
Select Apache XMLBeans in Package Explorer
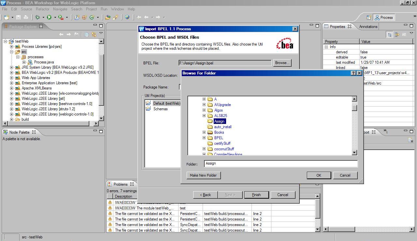(36, 88)
